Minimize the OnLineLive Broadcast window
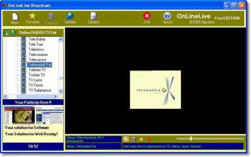Viewport: 251px width, 157px height. (227, 6)
